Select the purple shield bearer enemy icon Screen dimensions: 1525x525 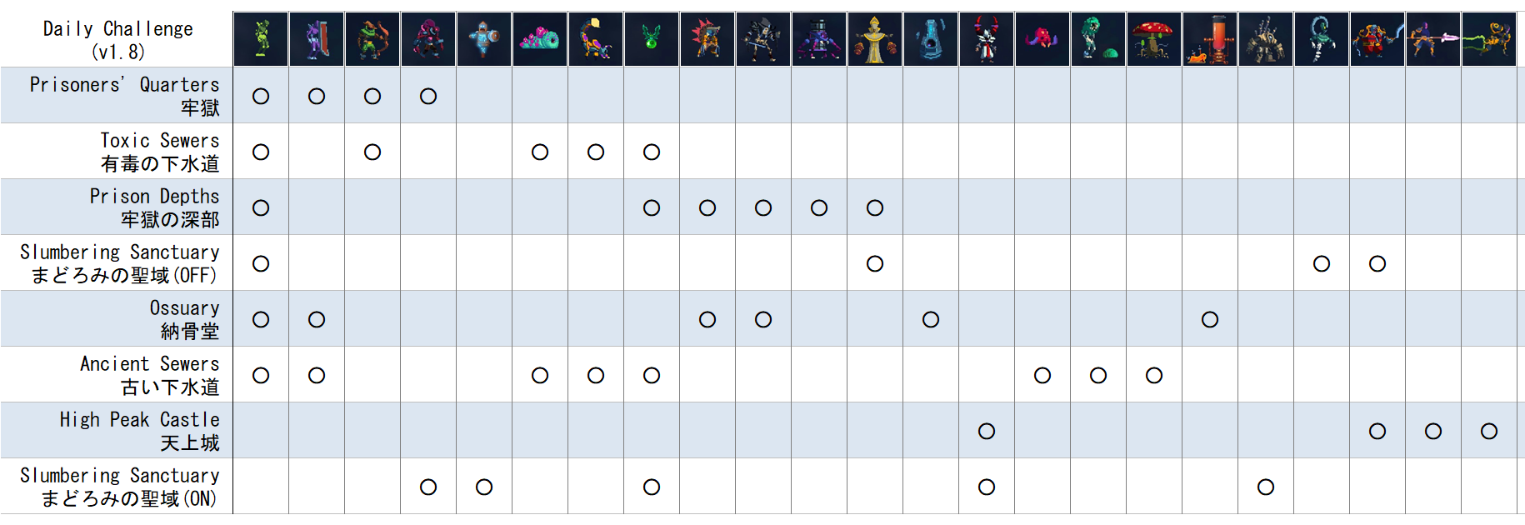point(317,39)
